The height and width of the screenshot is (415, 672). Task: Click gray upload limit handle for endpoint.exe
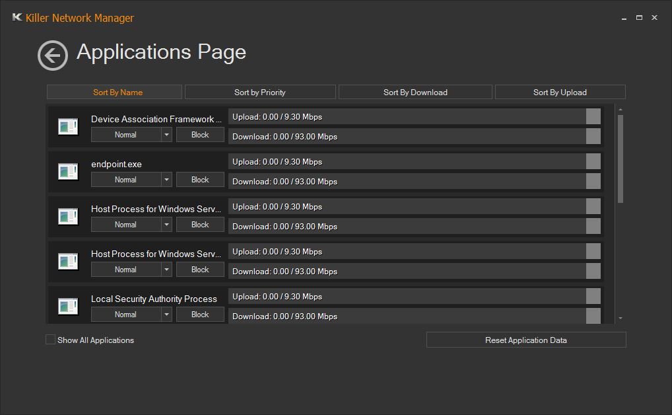click(593, 162)
